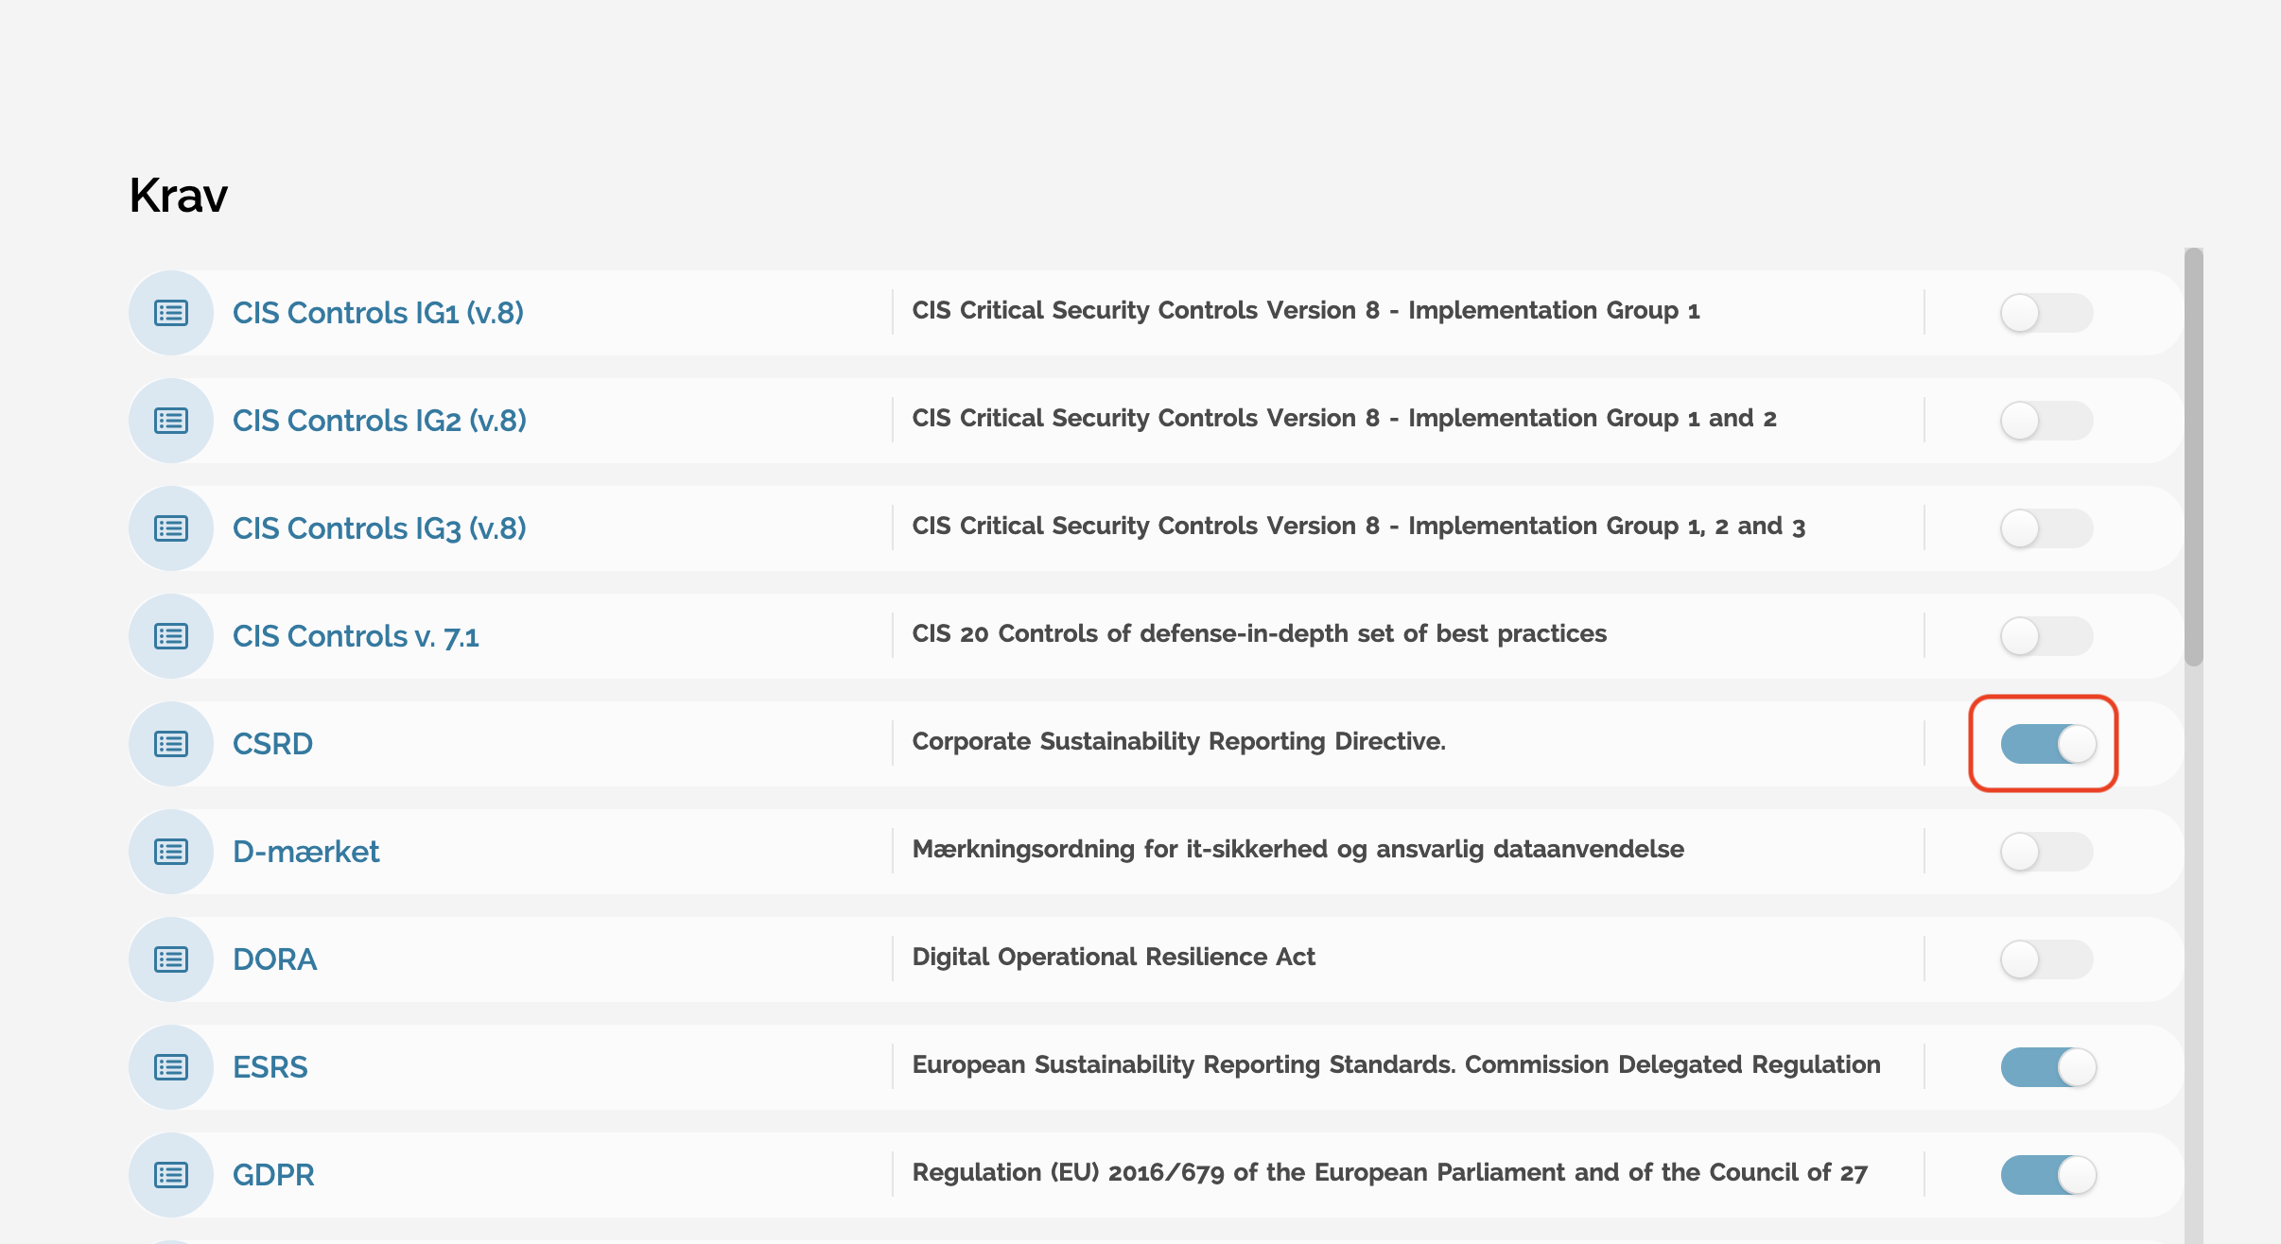The image size is (2281, 1244).
Task: Open the CIS Controls IG2 (v.8) link
Action: point(379,421)
